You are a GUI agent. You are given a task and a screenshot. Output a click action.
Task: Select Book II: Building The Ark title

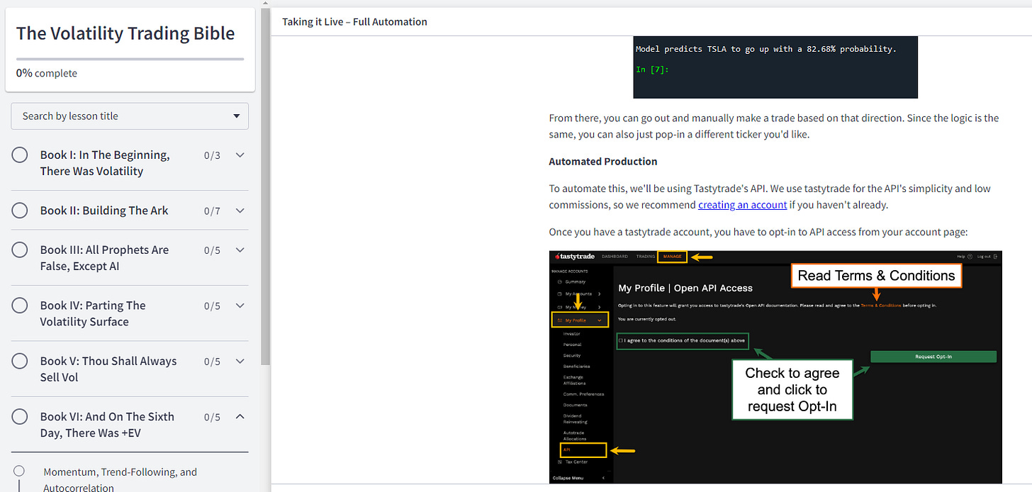pyautogui.click(x=104, y=211)
